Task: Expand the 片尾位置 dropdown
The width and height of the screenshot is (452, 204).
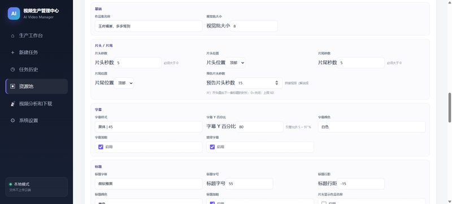Action: [x=124, y=83]
